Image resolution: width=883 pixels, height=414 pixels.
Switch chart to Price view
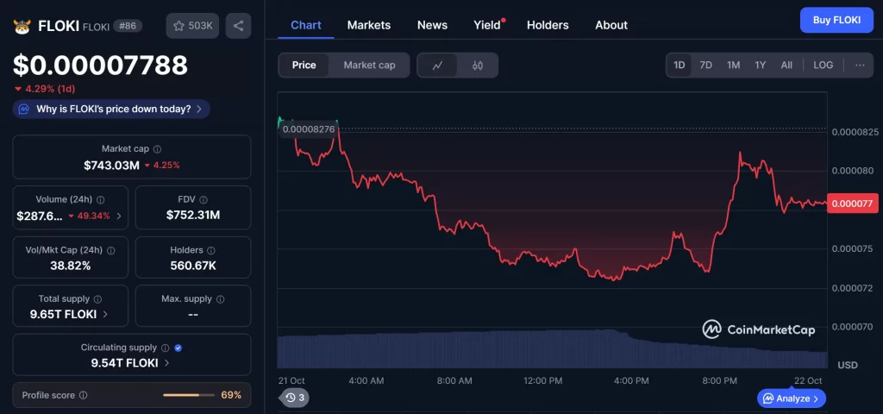coord(304,66)
